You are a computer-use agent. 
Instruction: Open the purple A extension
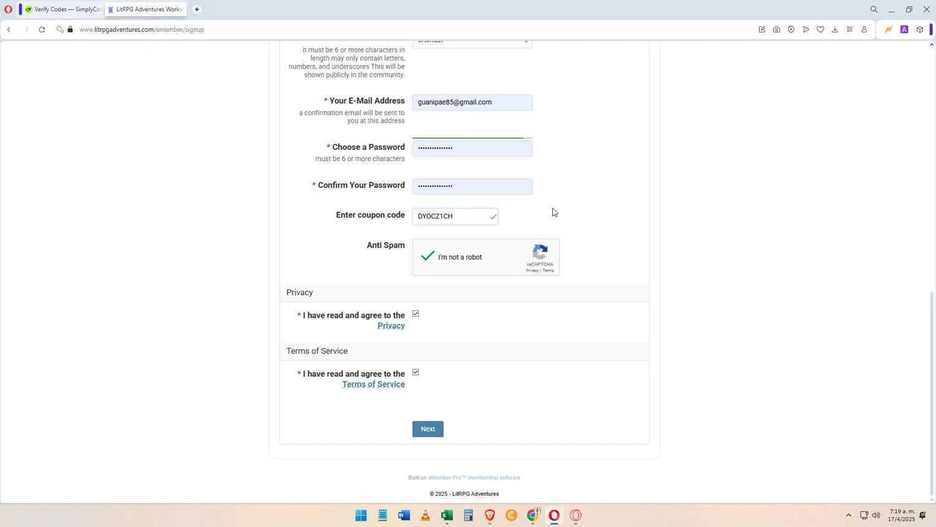click(904, 29)
